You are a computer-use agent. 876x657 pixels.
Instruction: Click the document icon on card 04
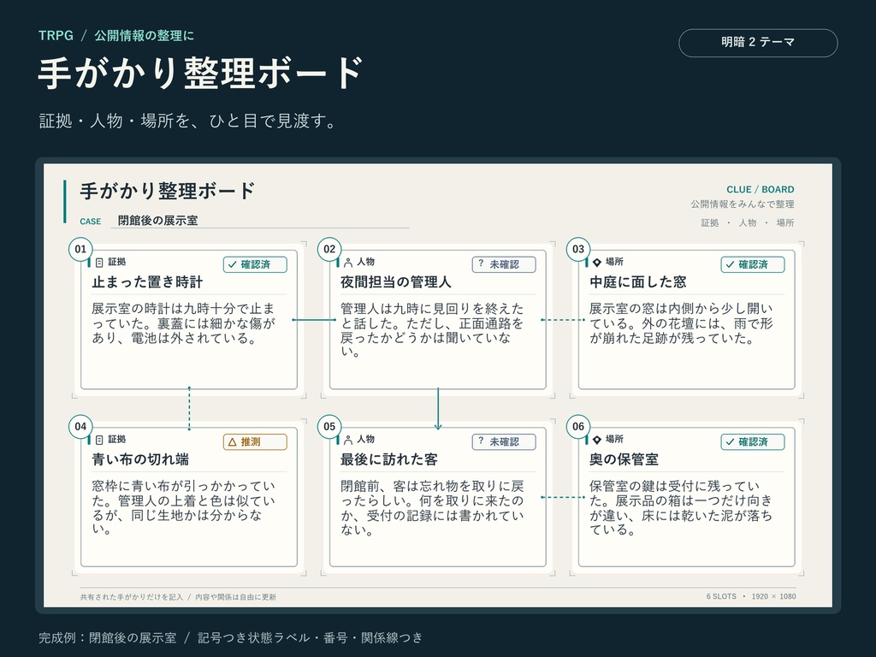99,440
